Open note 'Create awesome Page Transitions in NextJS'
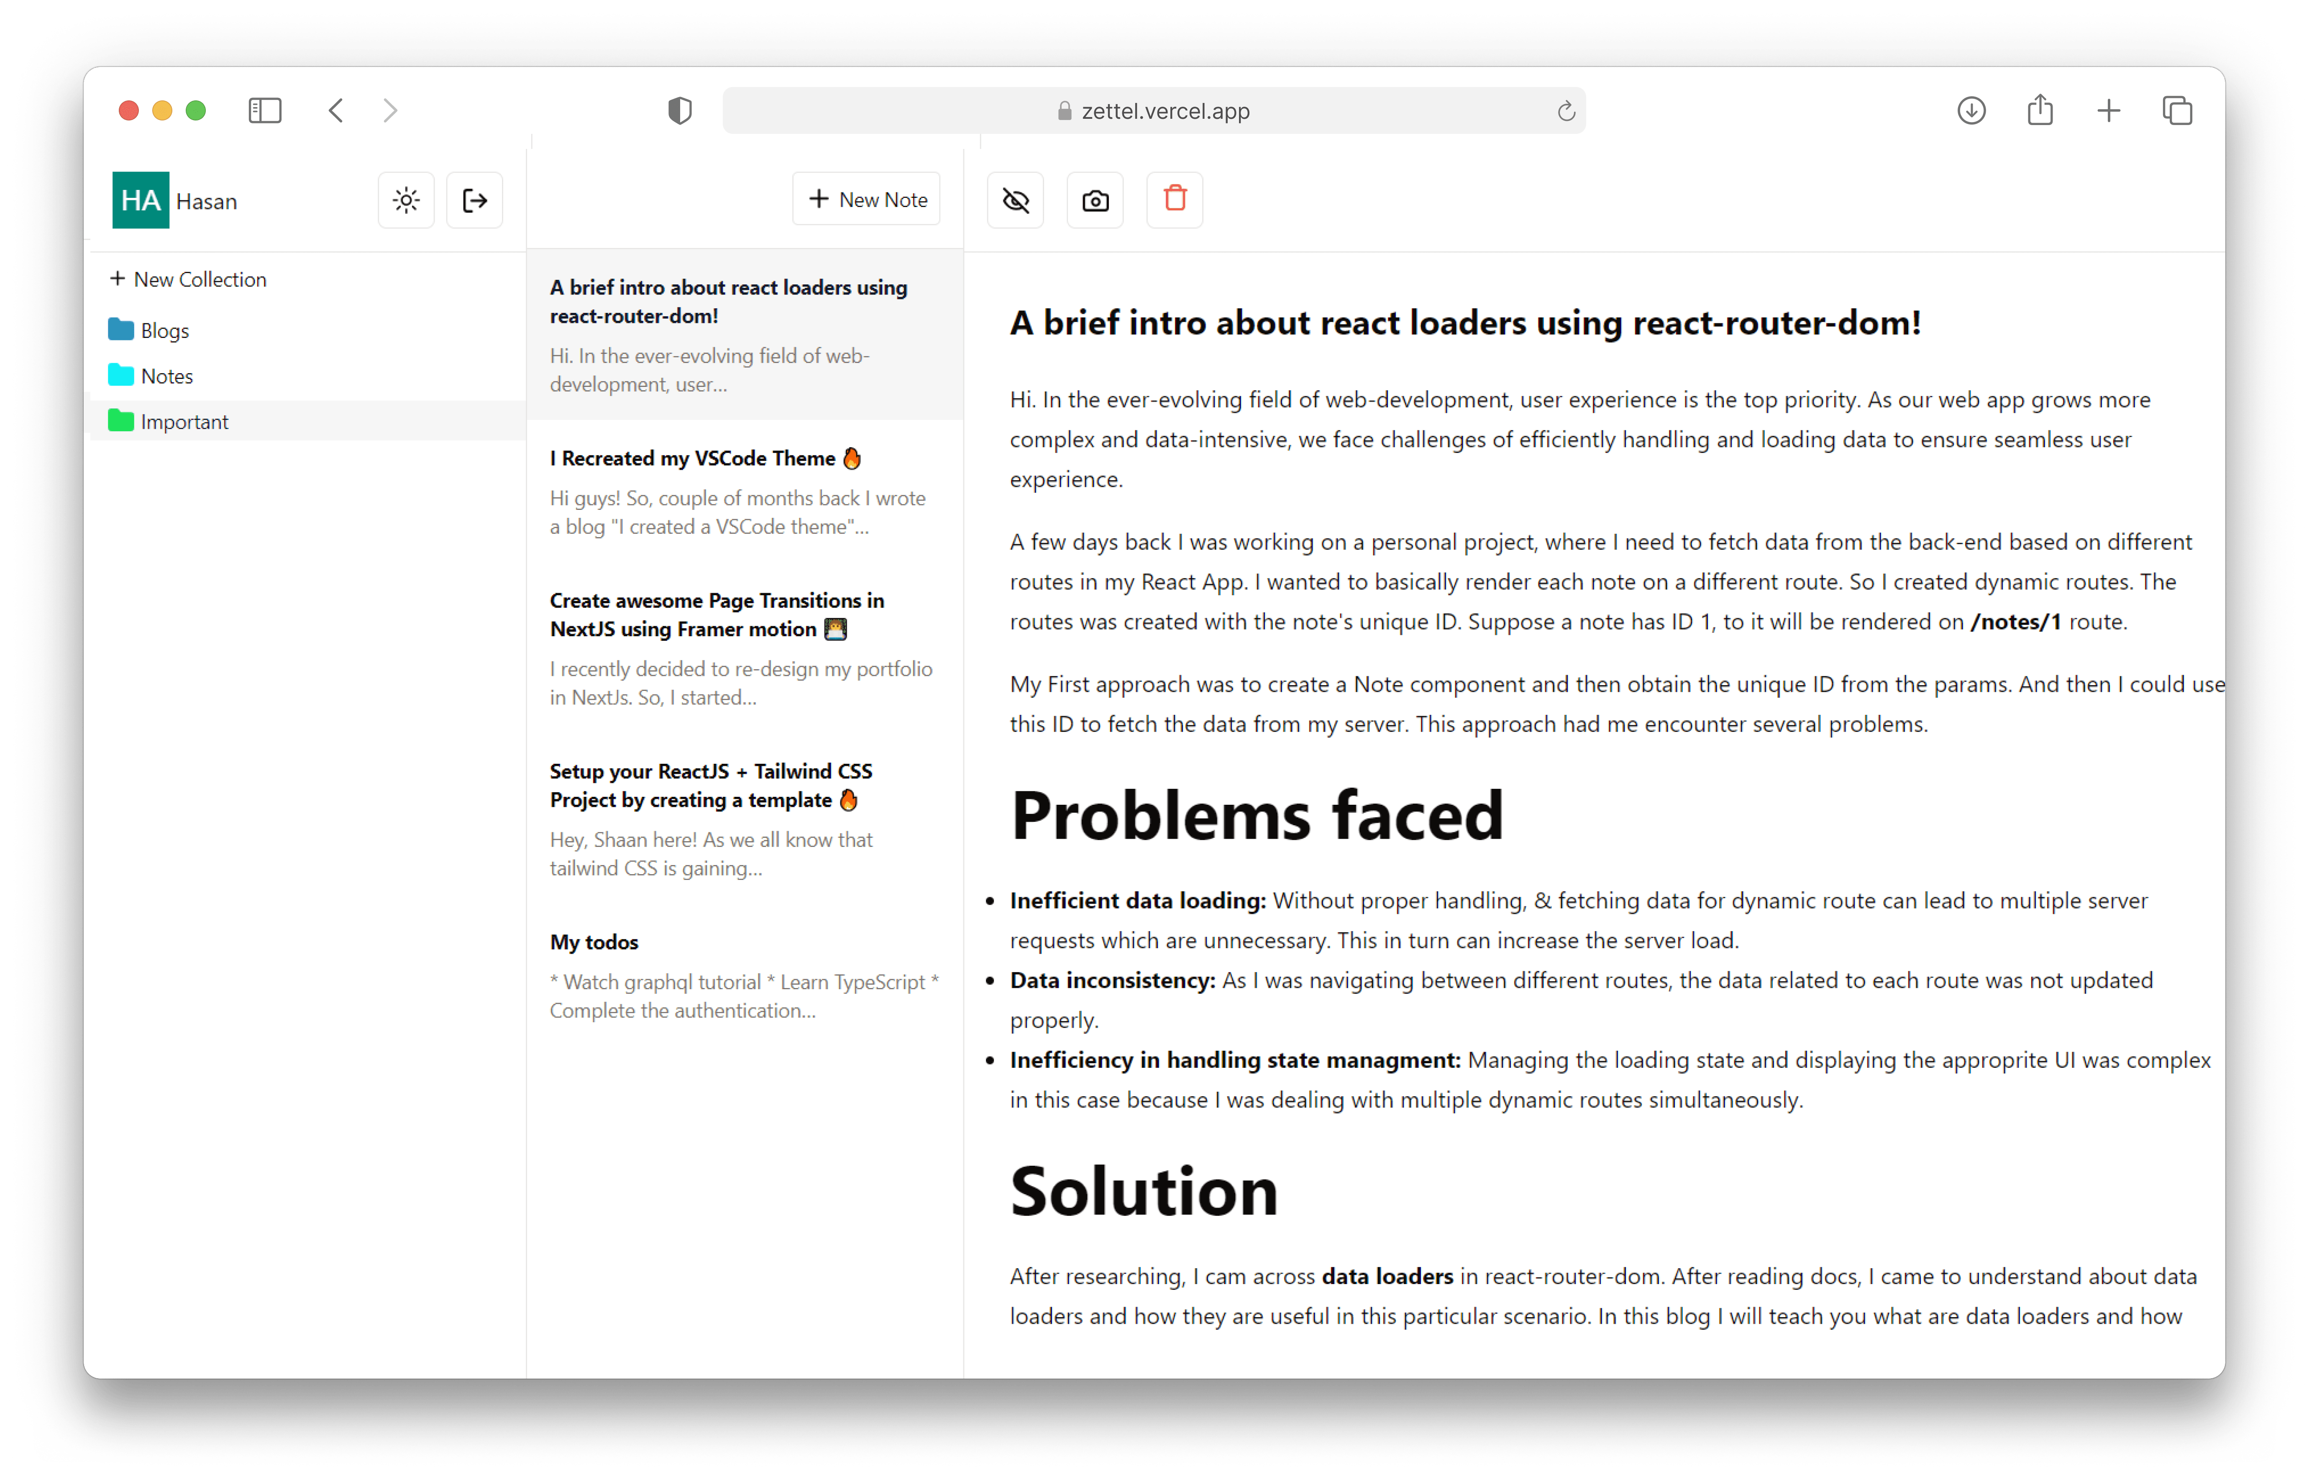 click(x=745, y=647)
